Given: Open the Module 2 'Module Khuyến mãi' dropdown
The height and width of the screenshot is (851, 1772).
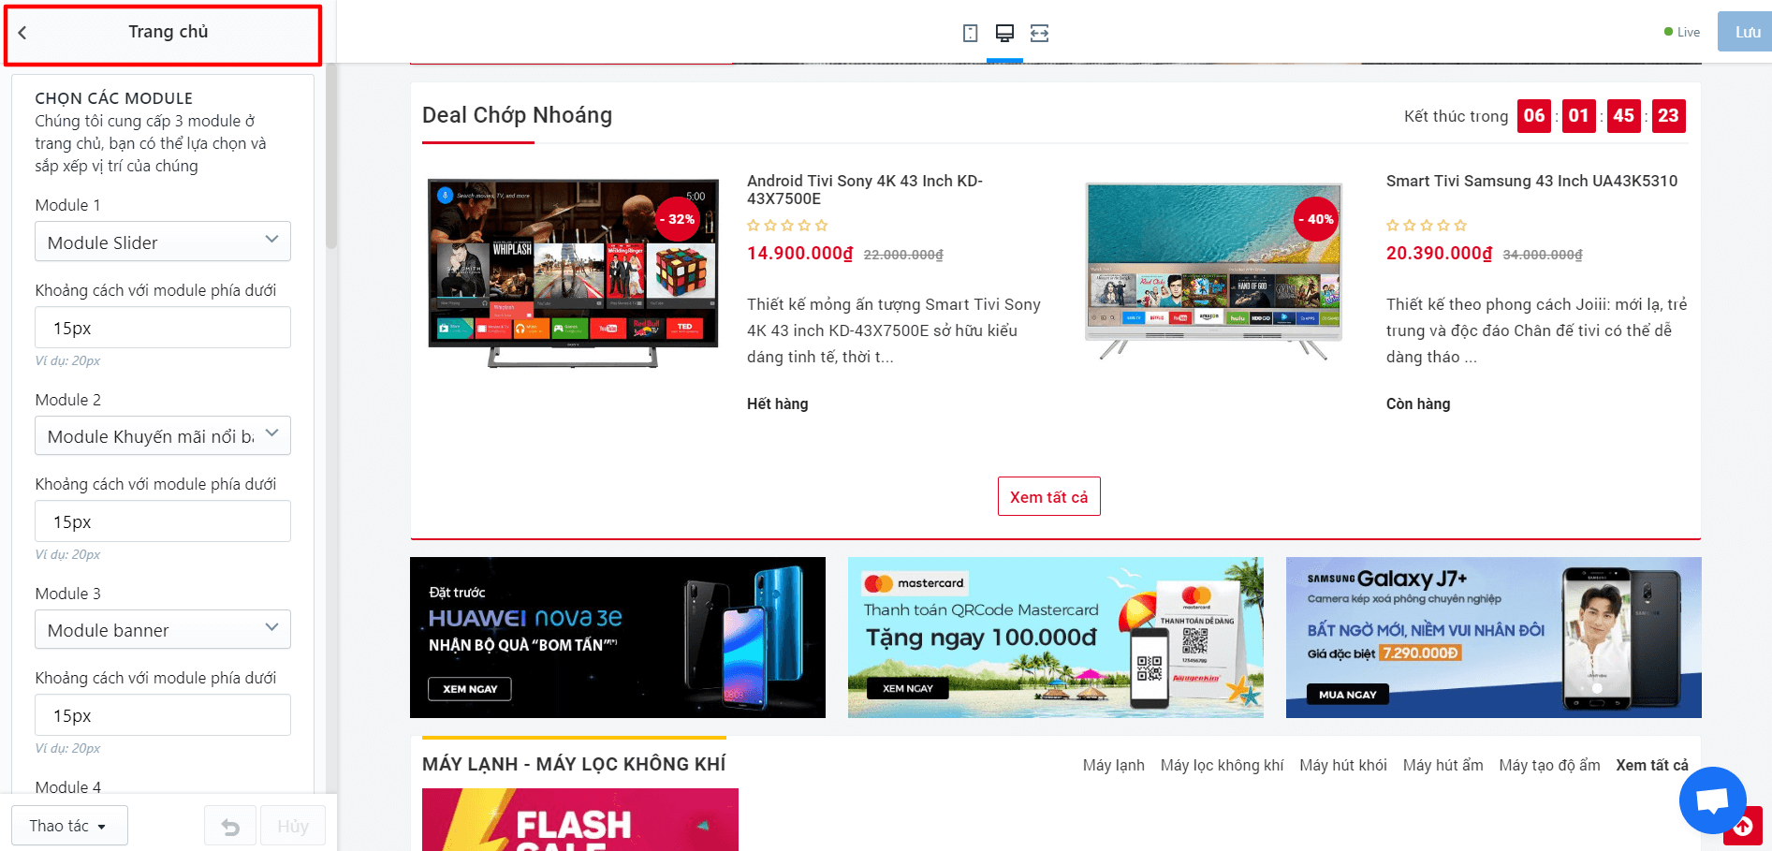Looking at the screenshot, I should pyautogui.click(x=163, y=435).
